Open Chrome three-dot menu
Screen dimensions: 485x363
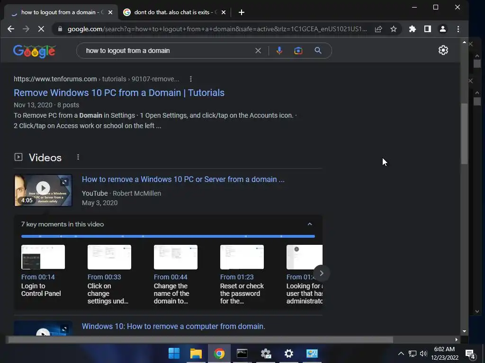[458, 29]
